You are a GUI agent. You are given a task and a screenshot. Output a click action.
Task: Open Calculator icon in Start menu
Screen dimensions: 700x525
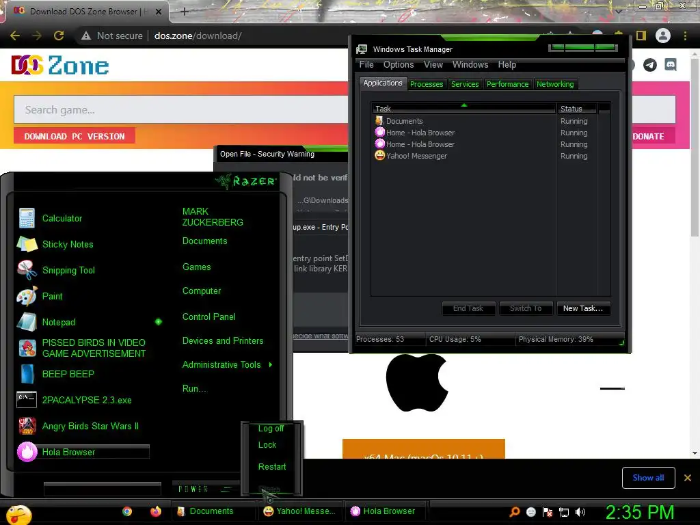(27, 218)
